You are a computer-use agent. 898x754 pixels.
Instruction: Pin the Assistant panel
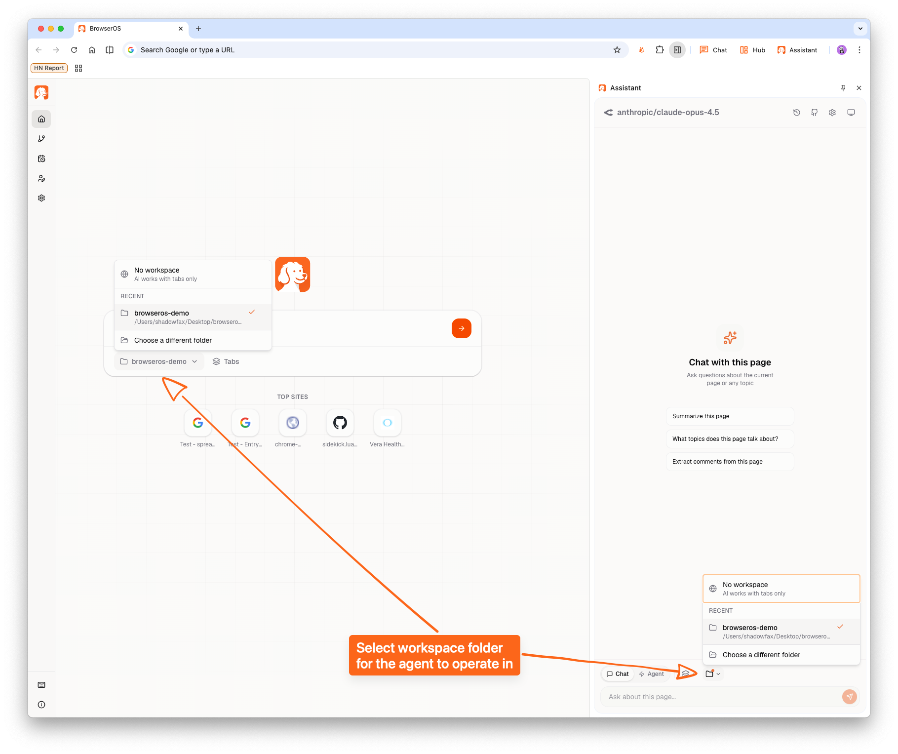(843, 88)
